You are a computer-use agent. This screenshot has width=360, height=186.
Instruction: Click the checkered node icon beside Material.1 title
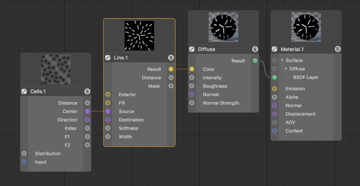click(x=274, y=49)
